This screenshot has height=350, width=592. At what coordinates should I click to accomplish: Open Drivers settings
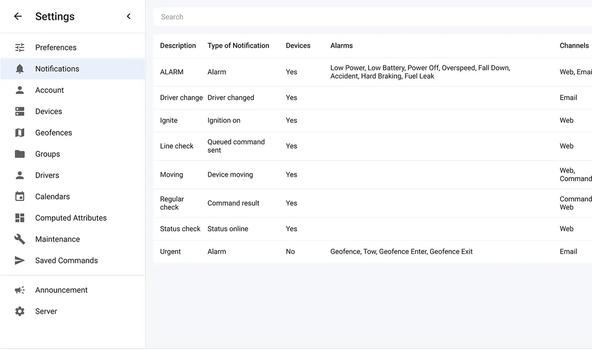73,175
